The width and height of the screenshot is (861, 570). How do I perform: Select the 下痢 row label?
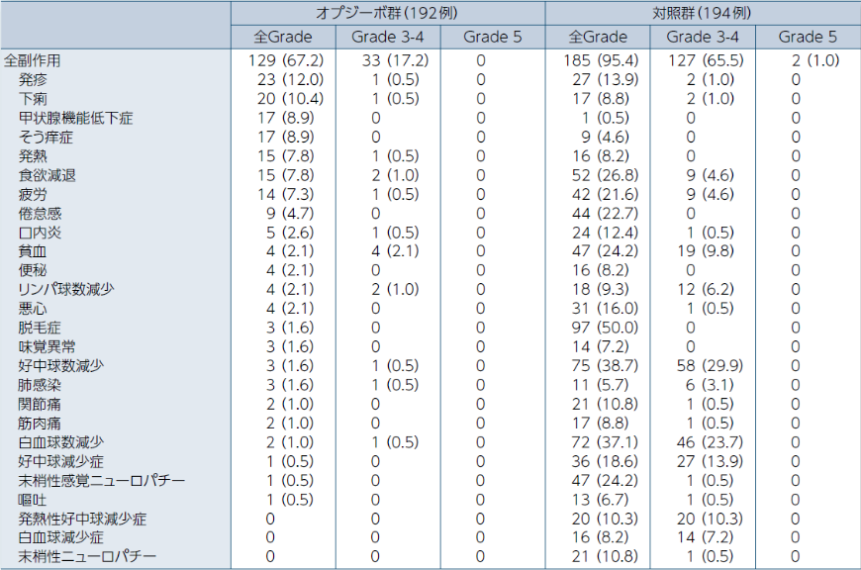33,99
